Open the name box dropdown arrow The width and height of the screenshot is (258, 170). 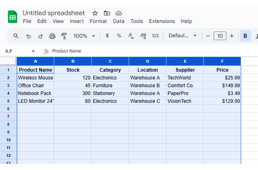33,51
